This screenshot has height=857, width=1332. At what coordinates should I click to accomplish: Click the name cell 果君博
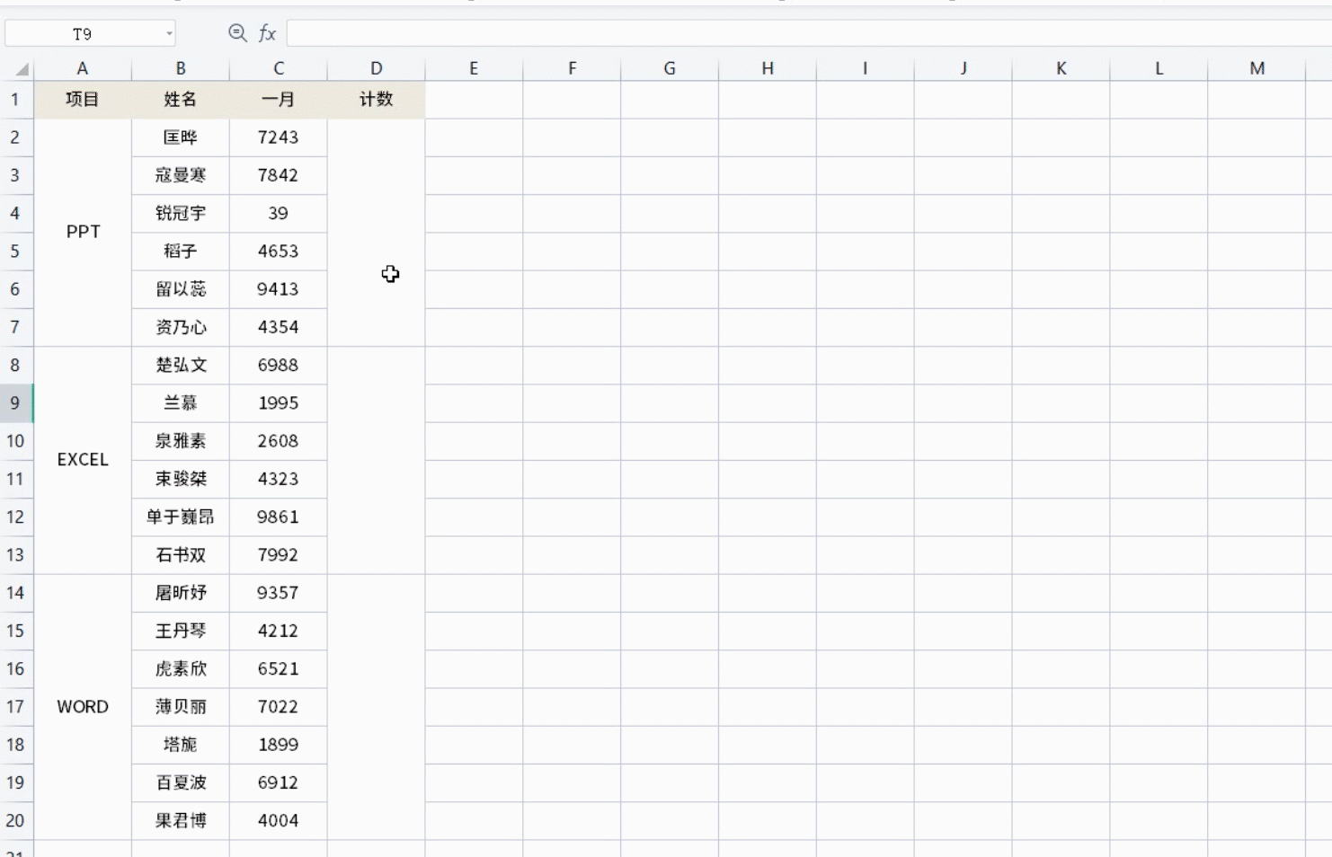(181, 821)
